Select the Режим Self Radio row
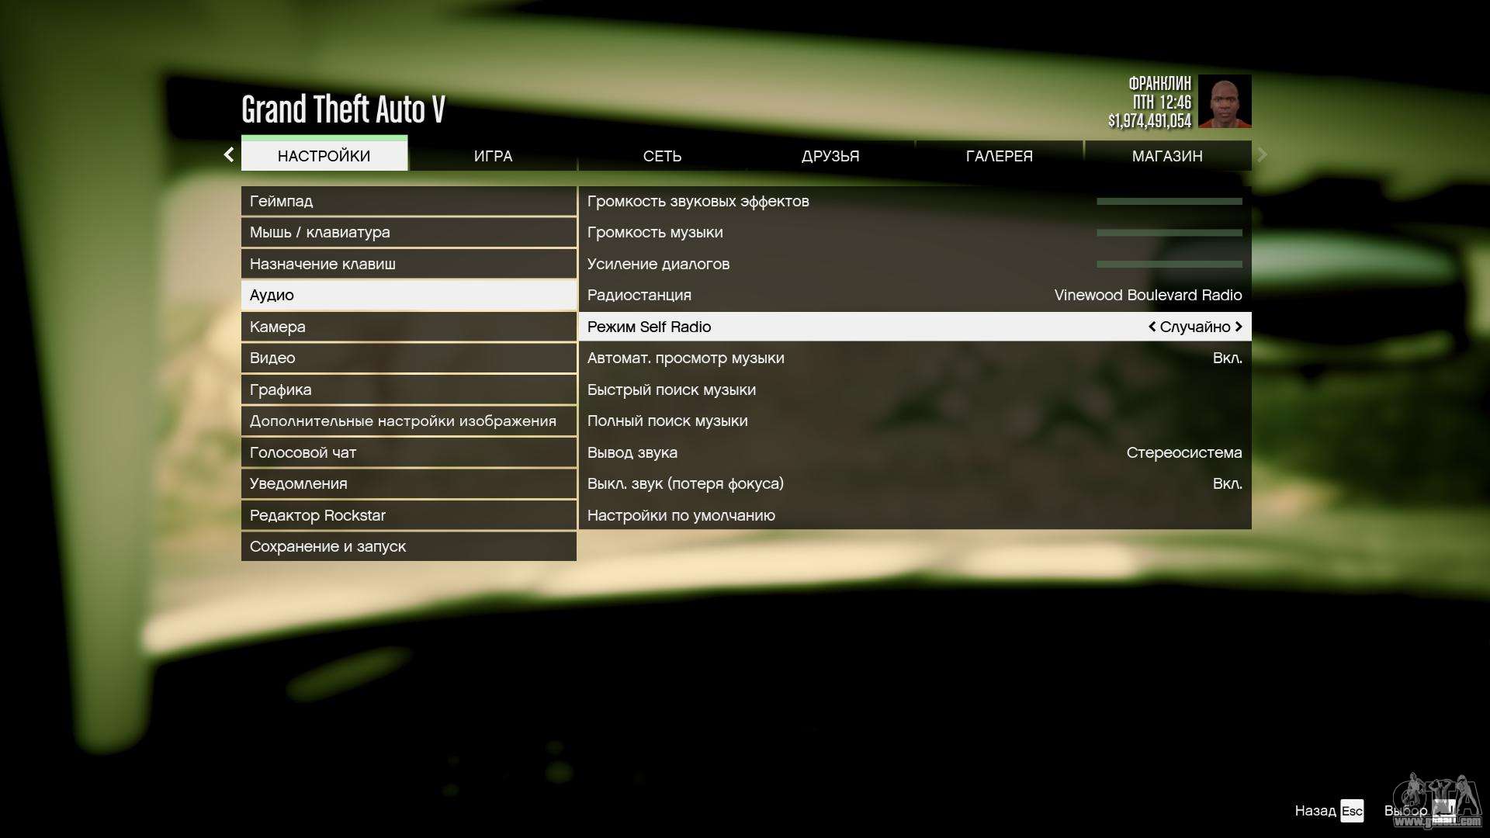This screenshot has width=1490, height=838. click(915, 327)
